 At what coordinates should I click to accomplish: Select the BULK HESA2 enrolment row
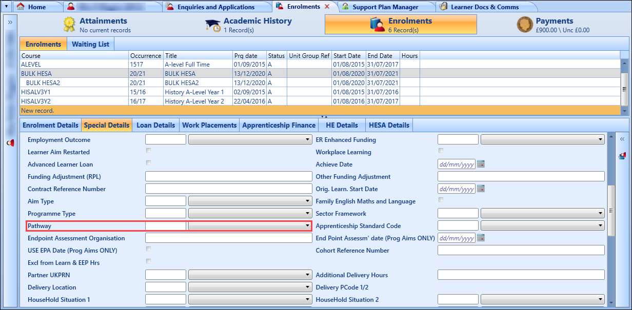coord(320,82)
